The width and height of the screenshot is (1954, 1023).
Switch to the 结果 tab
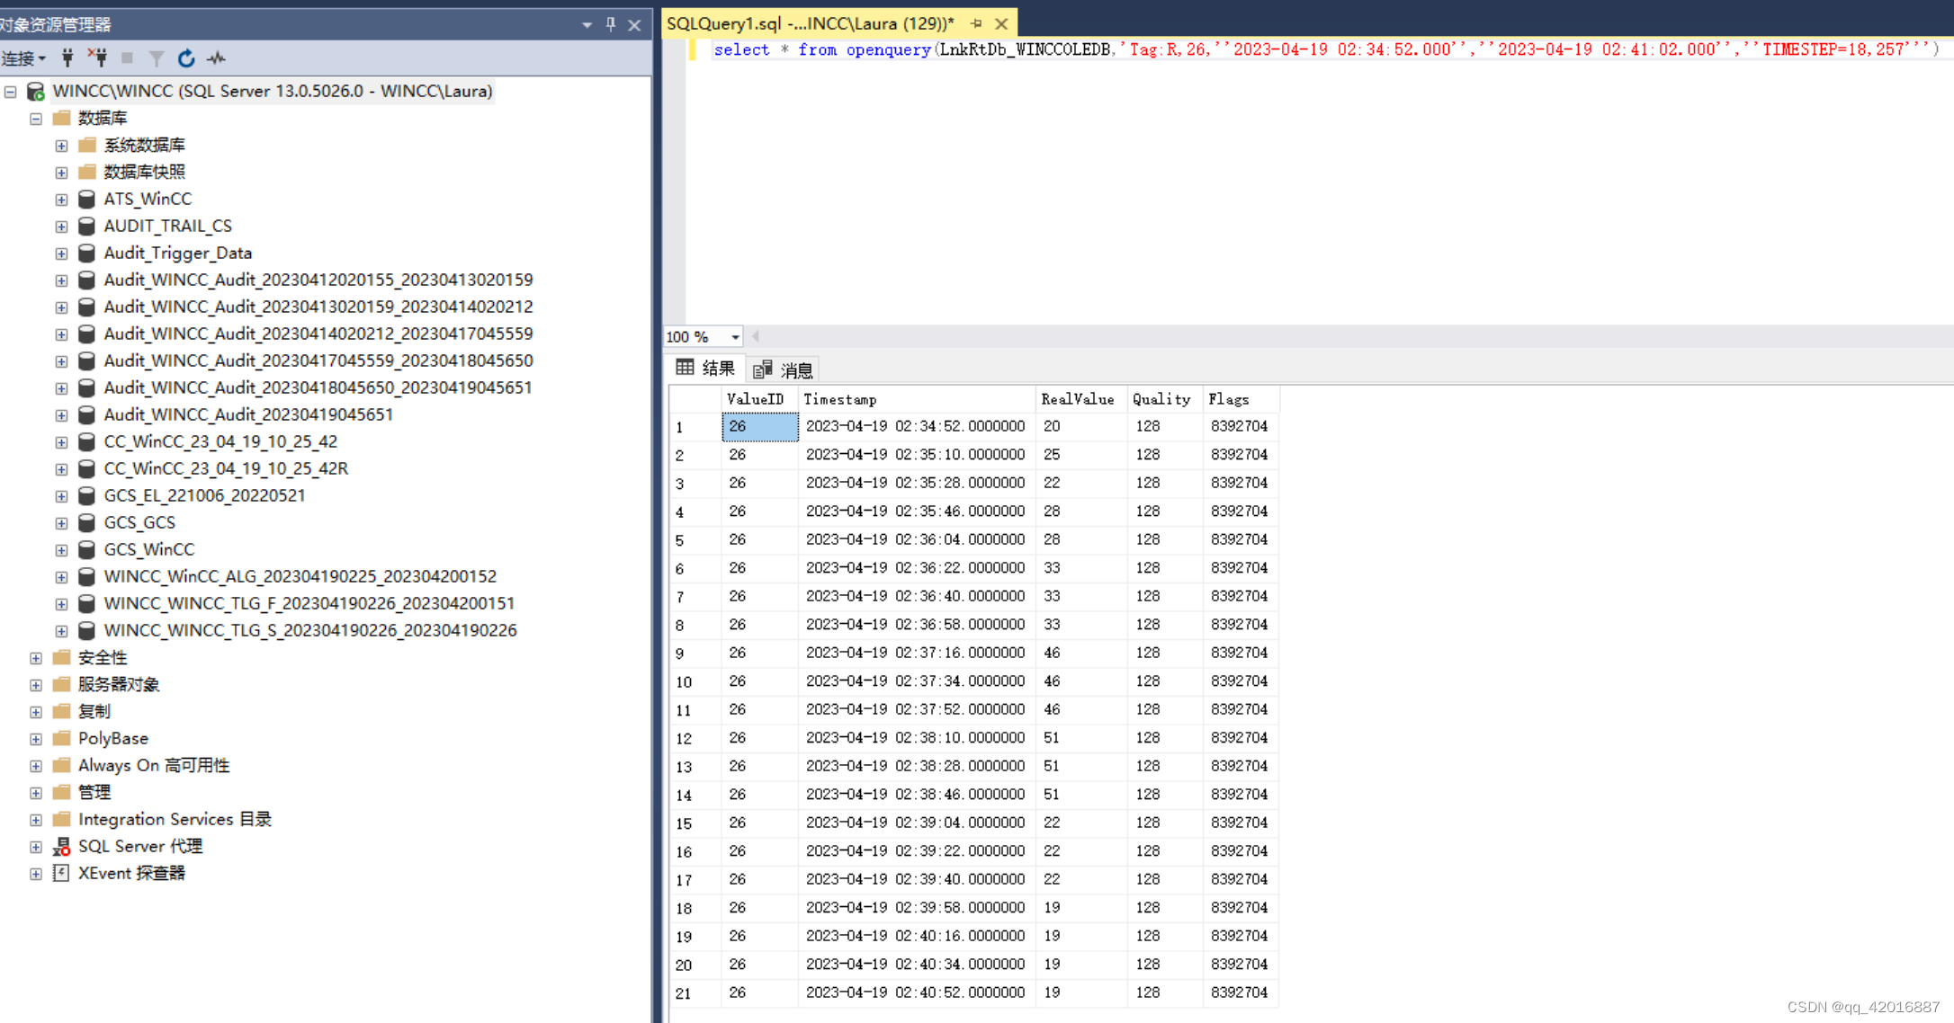(706, 369)
